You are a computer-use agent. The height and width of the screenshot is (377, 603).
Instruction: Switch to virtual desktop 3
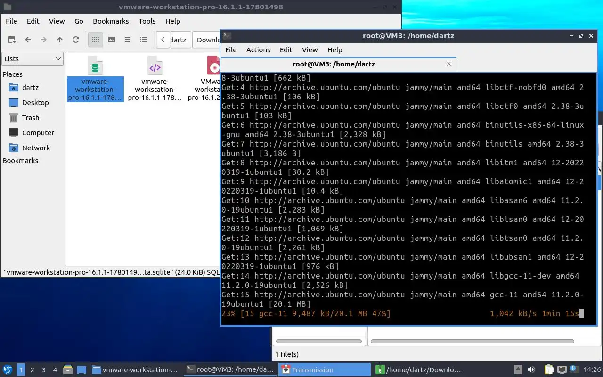[44, 370]
